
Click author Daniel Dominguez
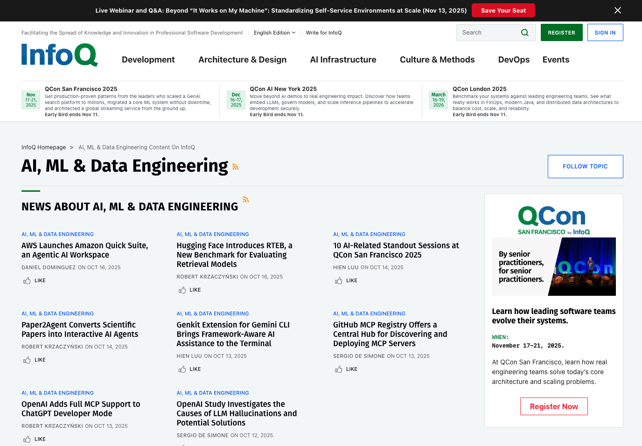tap(49, 267)
